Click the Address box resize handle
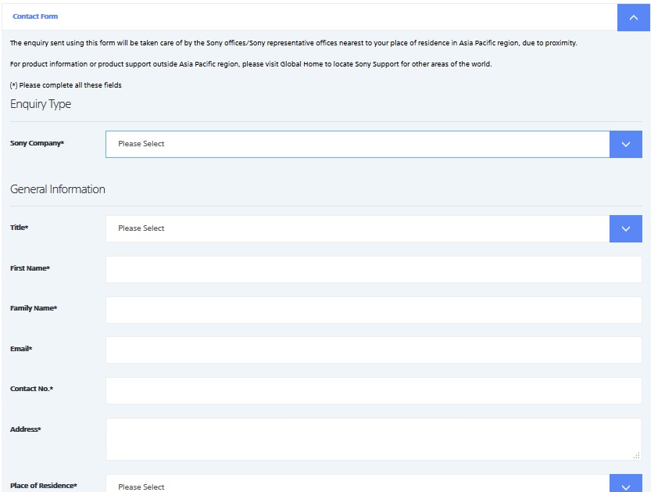The height and width of the screenshot is (492, 665). [x=637, y=456]
